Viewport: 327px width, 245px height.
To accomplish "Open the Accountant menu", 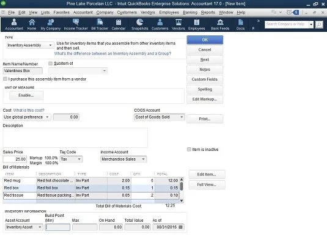I will coord(83,12).
